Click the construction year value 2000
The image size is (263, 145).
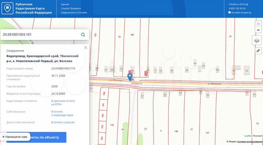(54, 86)
